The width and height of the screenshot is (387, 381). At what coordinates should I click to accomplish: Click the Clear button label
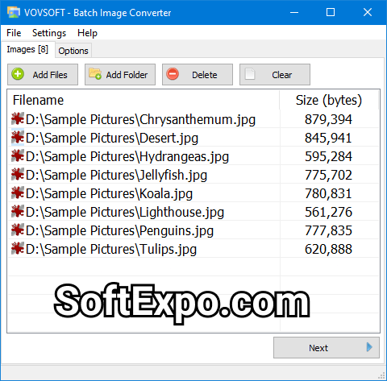coord(282,75)
